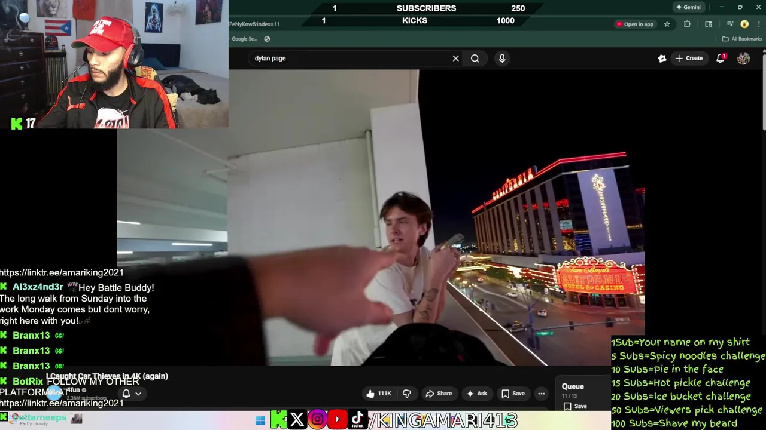Viewport: 766px width, 430px height.
Task: Click the URL text in address bar
Action: pos(254,24)
